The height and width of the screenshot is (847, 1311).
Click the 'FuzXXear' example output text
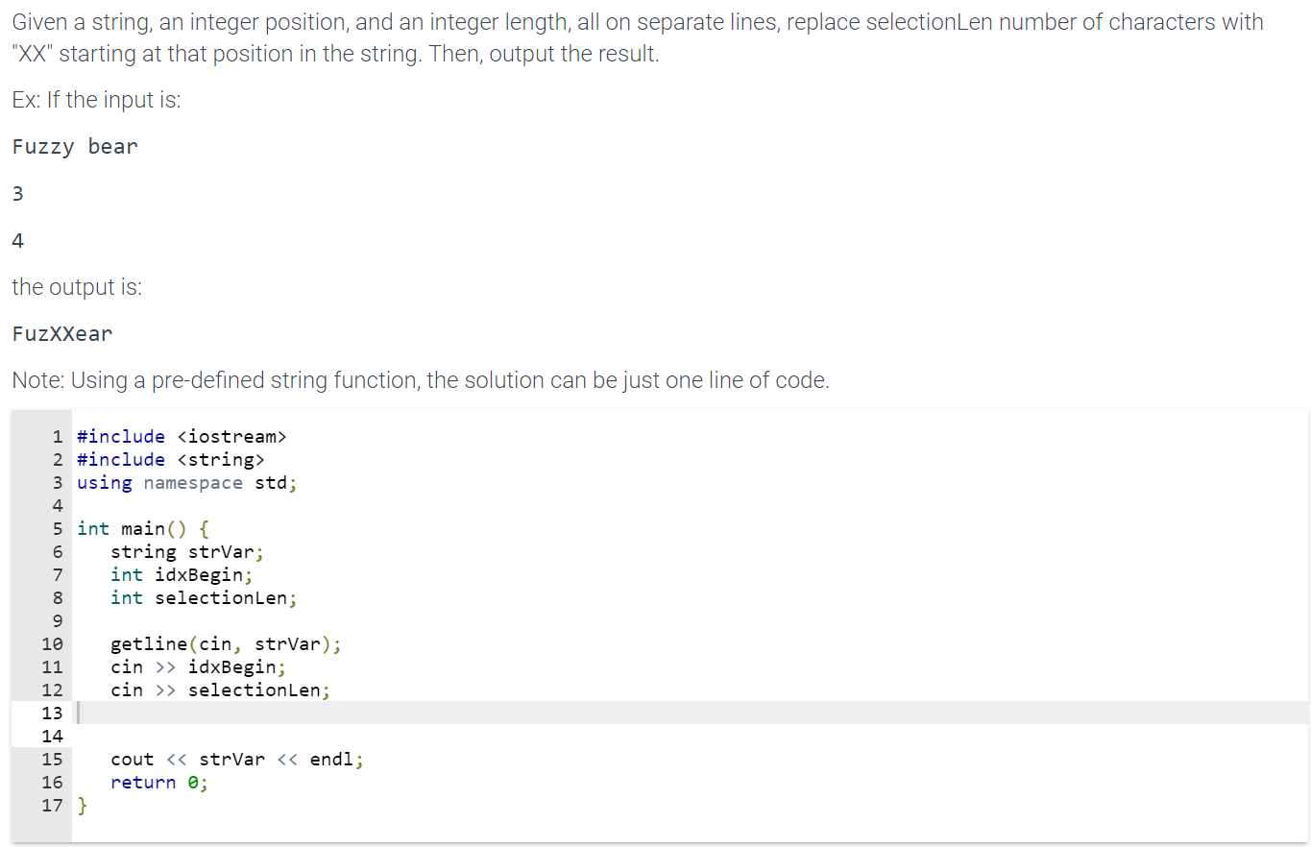click(x=62, y=333)
